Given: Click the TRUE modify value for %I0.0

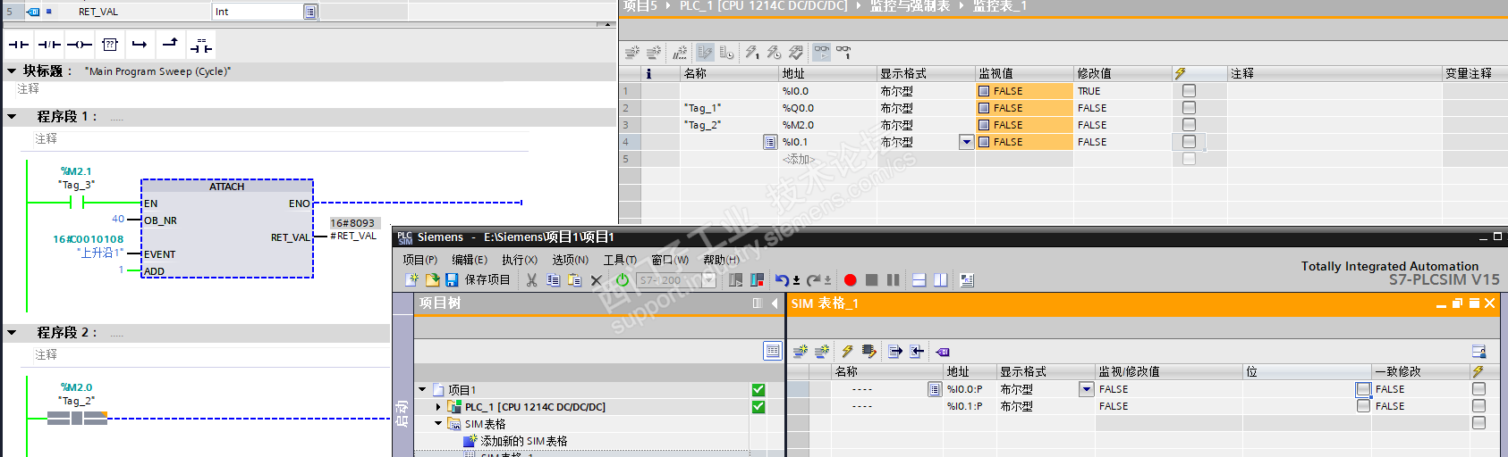Looking at the screenshot, I should (1089, 91).
